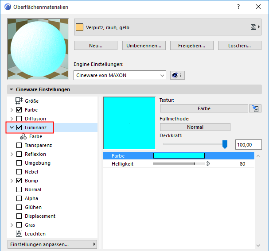Enable the Diffusion checkbox

[x=19, y=119]
